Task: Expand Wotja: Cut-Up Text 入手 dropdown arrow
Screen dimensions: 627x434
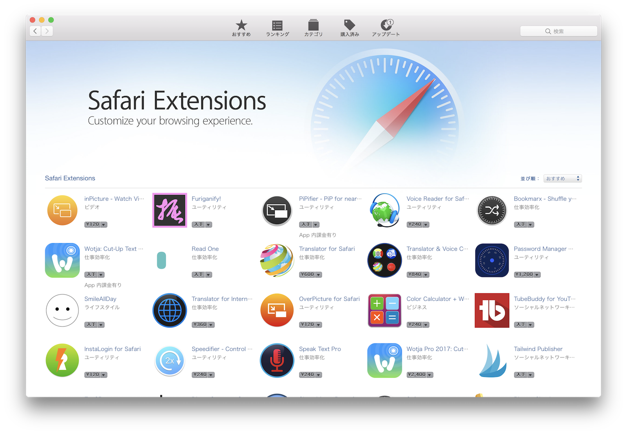Action: (x=101, y=275)
